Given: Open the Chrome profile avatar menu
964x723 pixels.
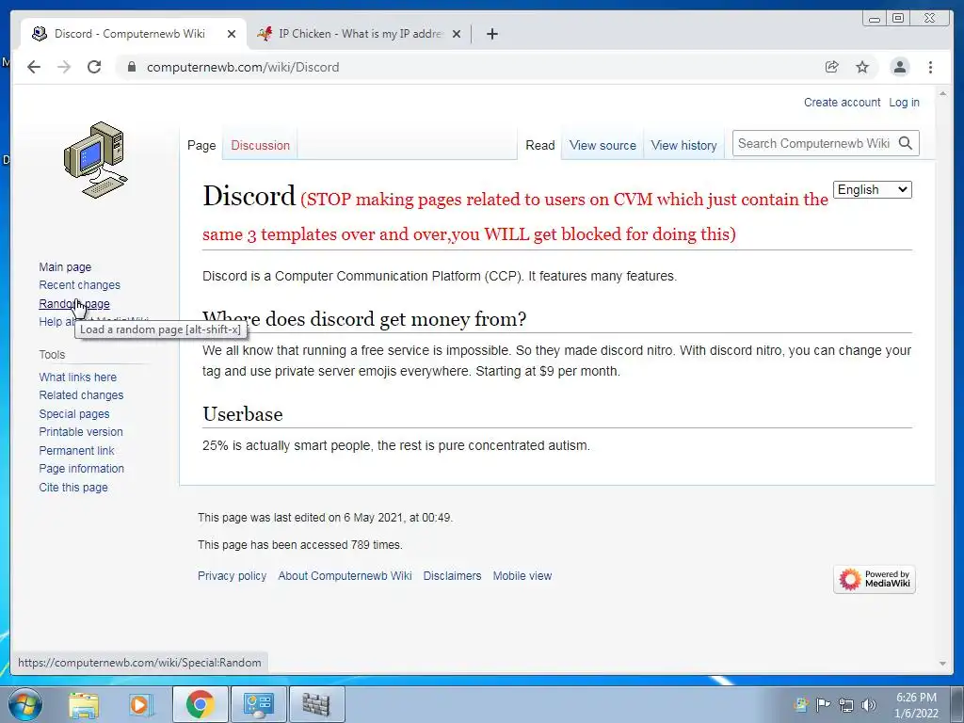Looking at the screenshot, I should point(899,67).
